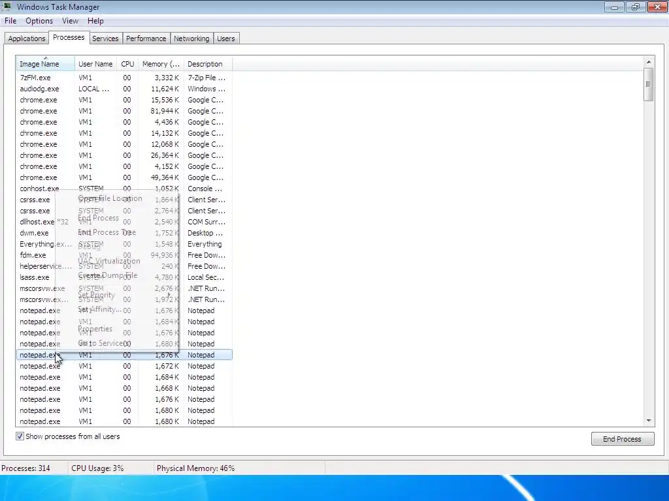
Task: Switch to the Services tab
Action: point(105,38)
